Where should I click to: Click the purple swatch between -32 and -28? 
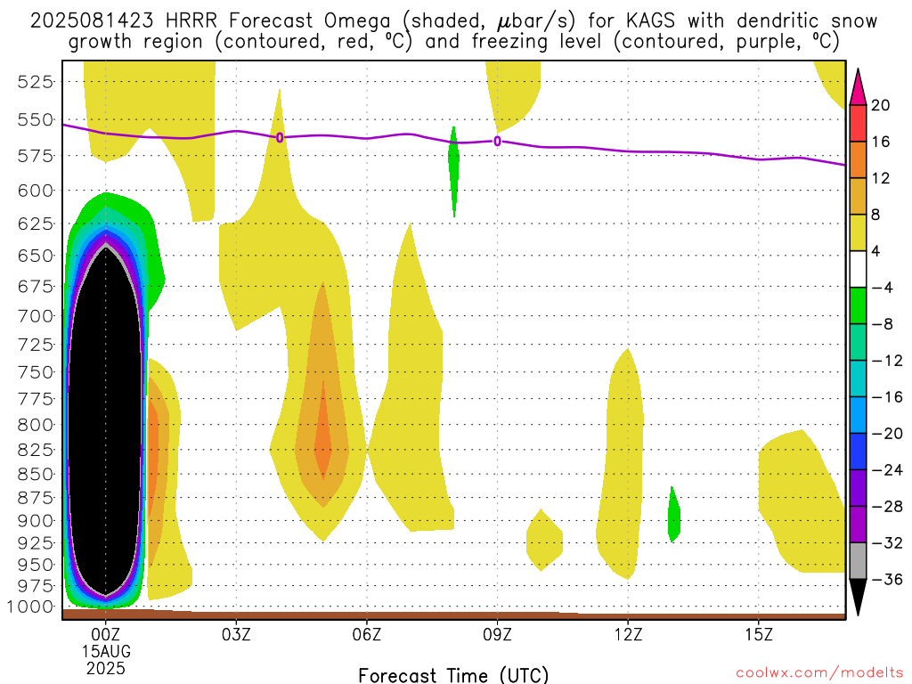point(858,524)
